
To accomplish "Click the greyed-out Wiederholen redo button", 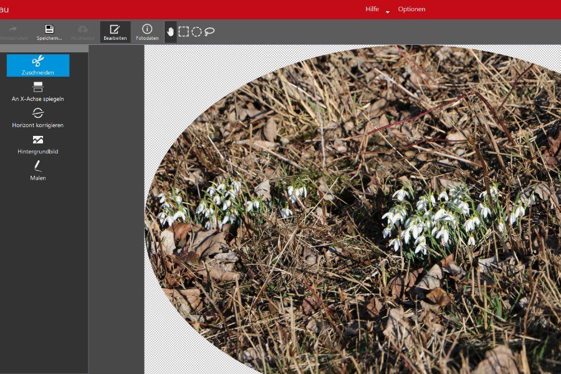I will (14, 33).
